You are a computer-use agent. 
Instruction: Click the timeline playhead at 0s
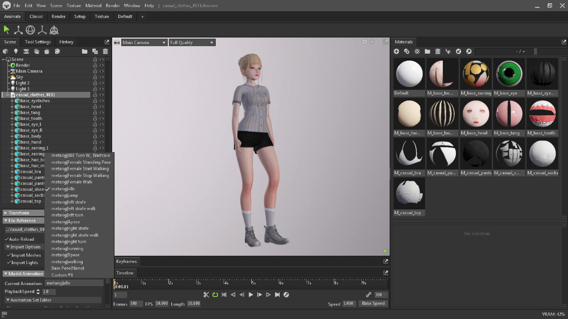pyautogui.click(x=115, y=284)
